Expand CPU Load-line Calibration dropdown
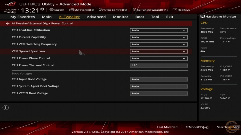 [159, 30]
